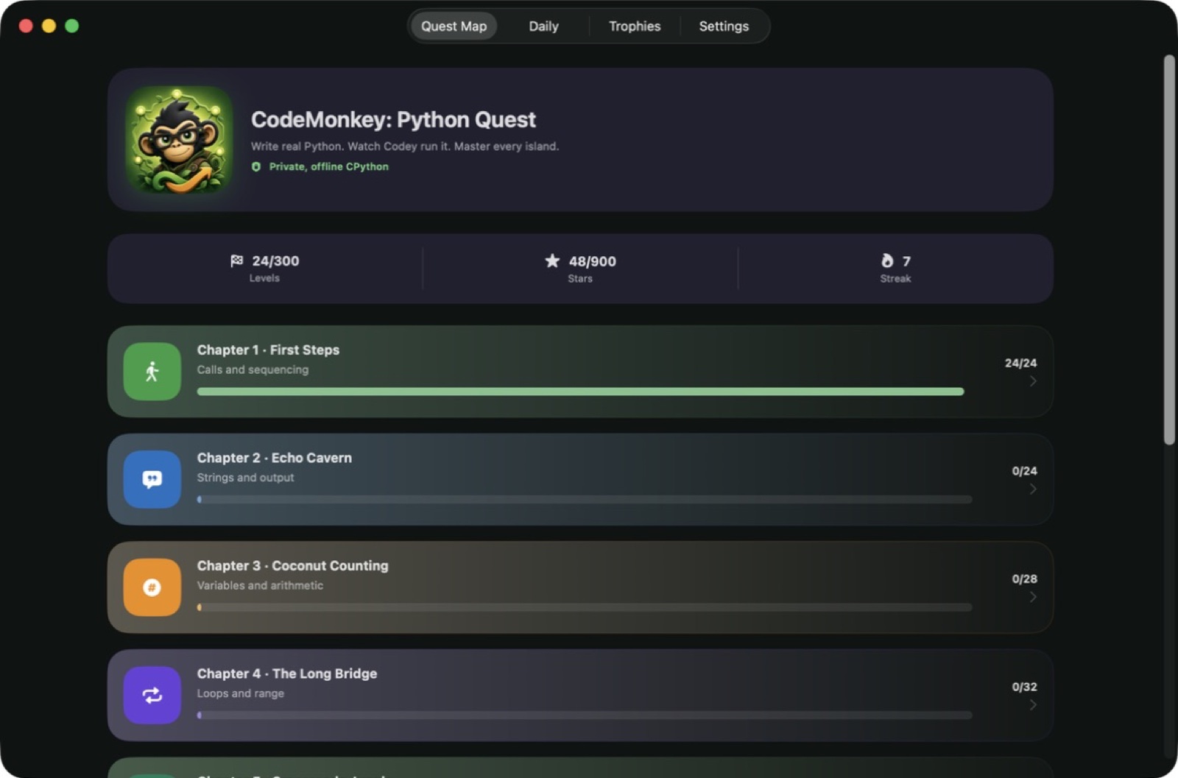Click the flag icon next to 24/300
The width and height of the screenshot is (1178, 778).
tap(236, 261)
